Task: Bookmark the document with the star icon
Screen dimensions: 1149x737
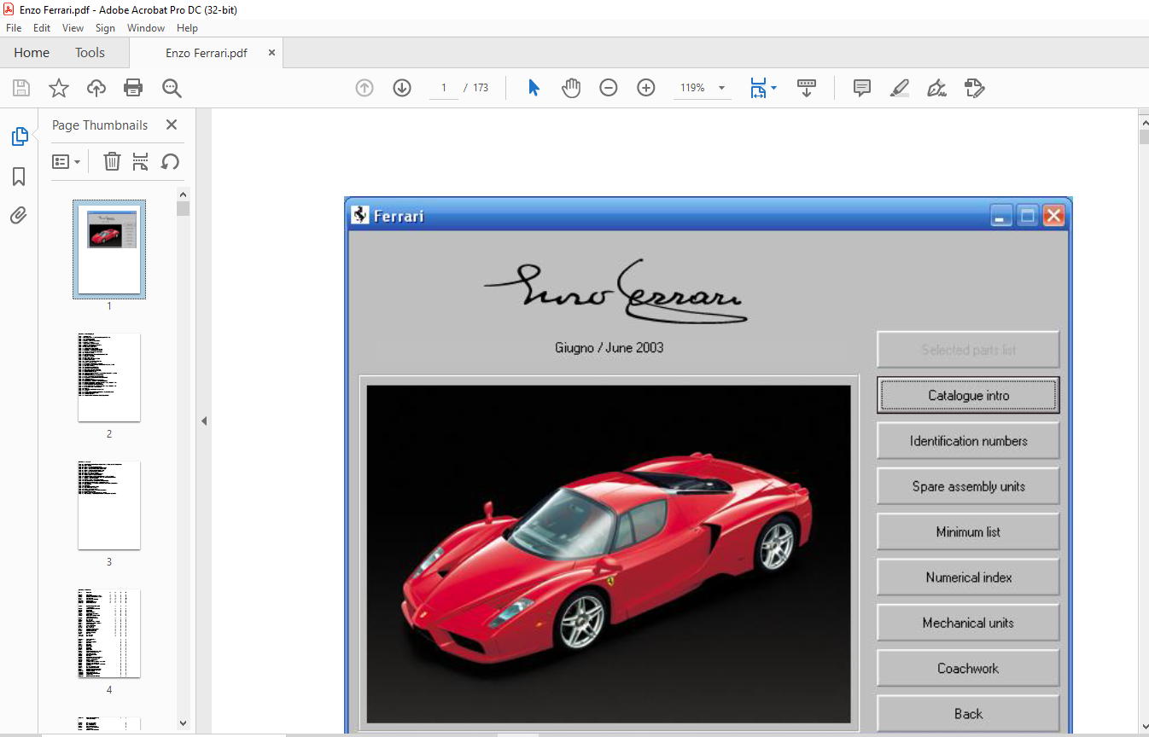Action: coord(59,88)
